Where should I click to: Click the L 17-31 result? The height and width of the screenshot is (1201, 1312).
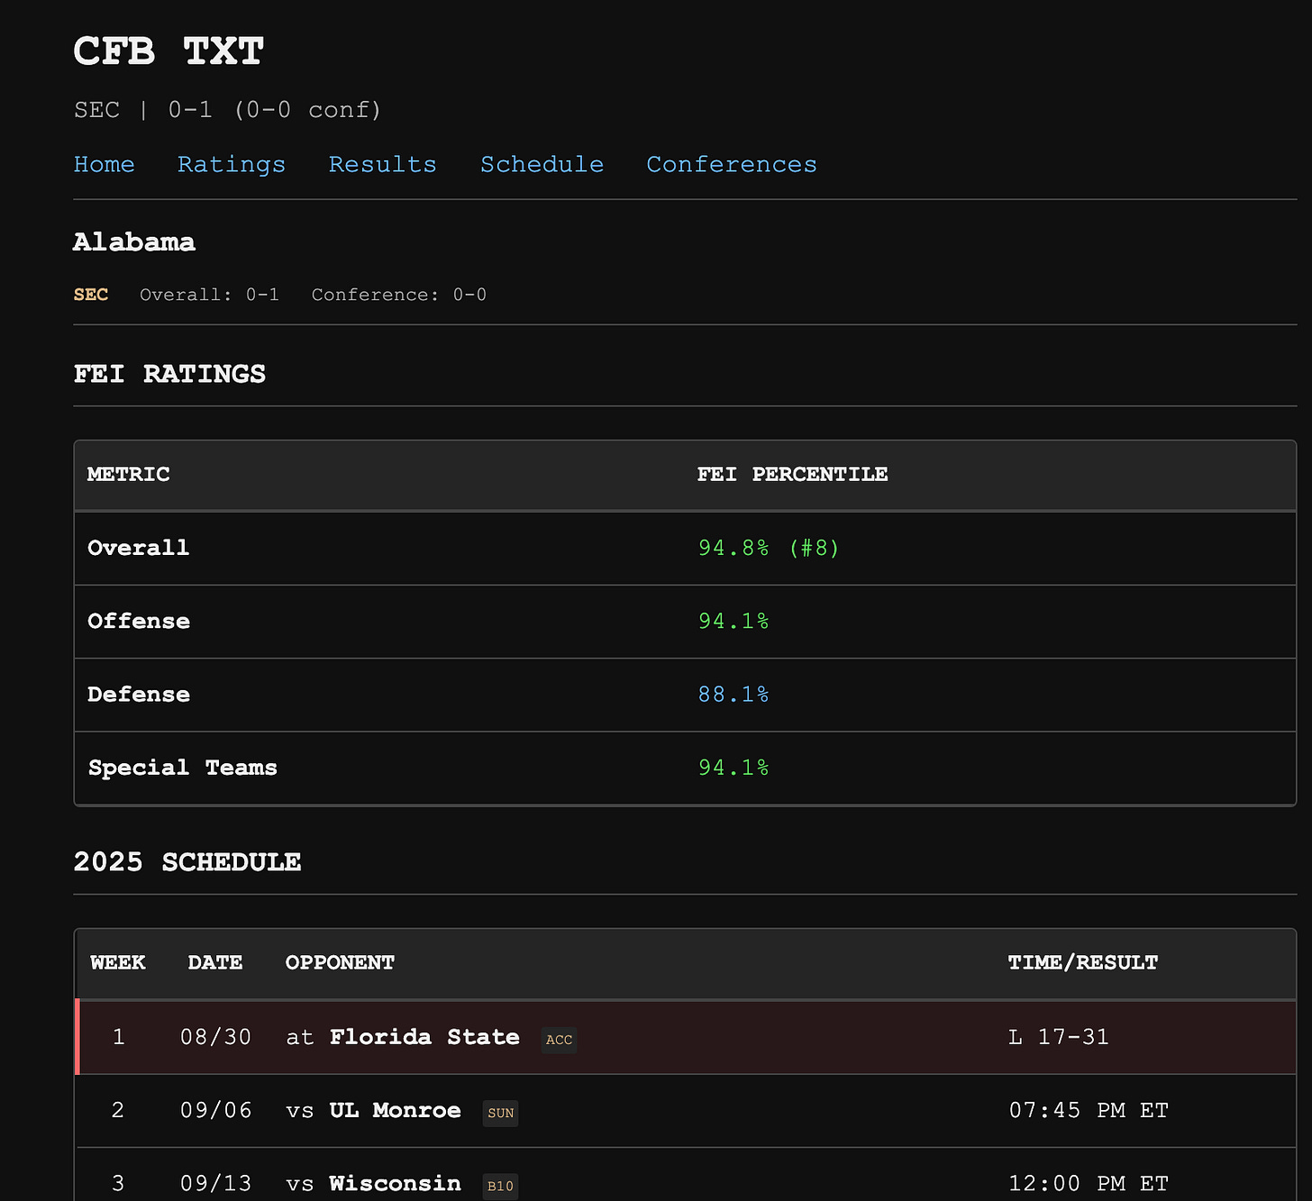[x=1058, y=1037]
